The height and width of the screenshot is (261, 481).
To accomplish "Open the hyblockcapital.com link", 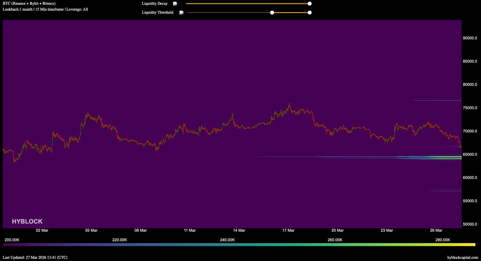I will (x=462, y=257).
